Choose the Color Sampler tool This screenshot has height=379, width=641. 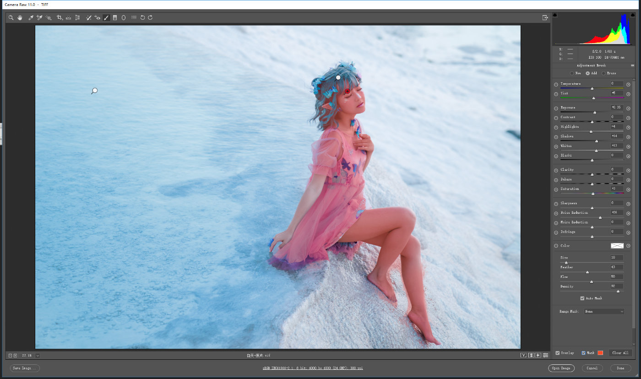(39, 18)
